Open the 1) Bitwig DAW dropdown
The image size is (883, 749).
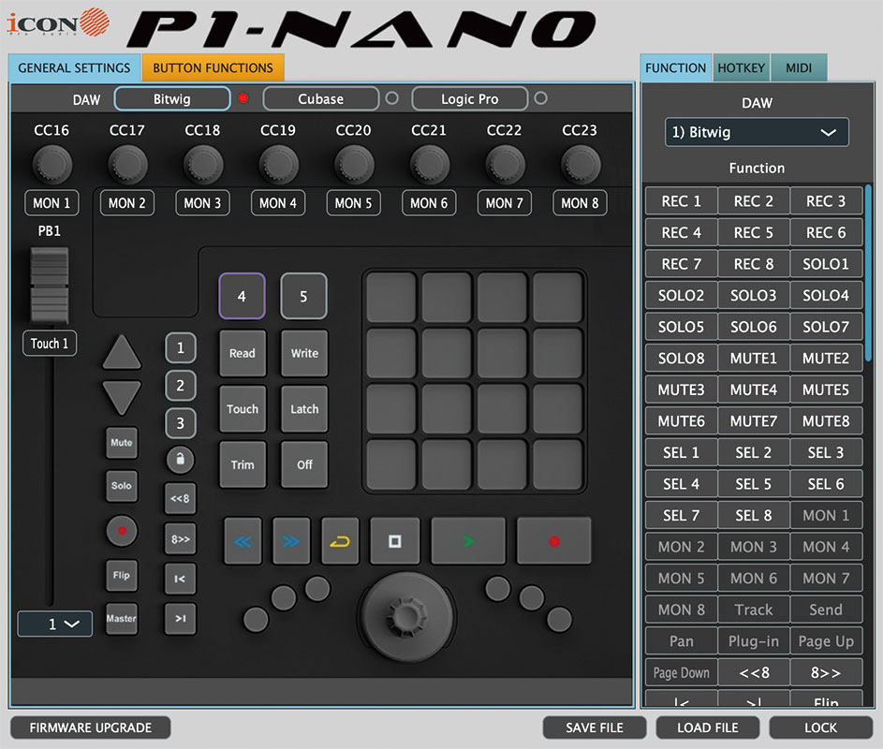coord(757,132)
